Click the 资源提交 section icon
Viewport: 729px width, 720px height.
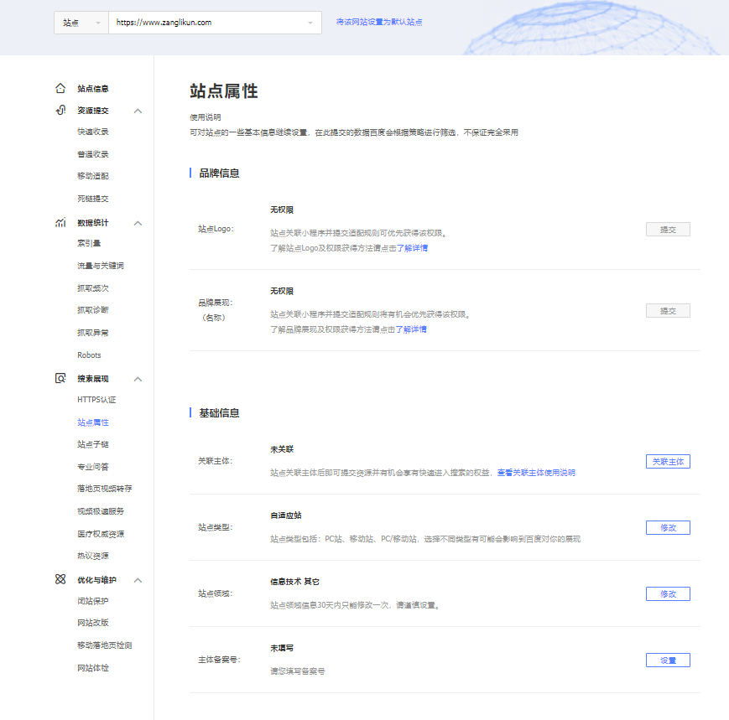pyautogui.click(x=60, y=111)
